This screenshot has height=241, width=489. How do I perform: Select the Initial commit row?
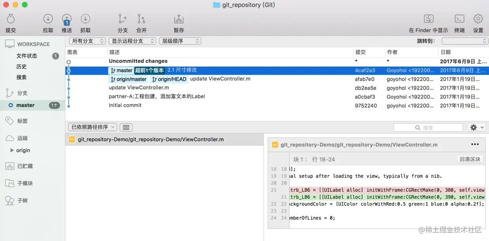tap(277, 105)
